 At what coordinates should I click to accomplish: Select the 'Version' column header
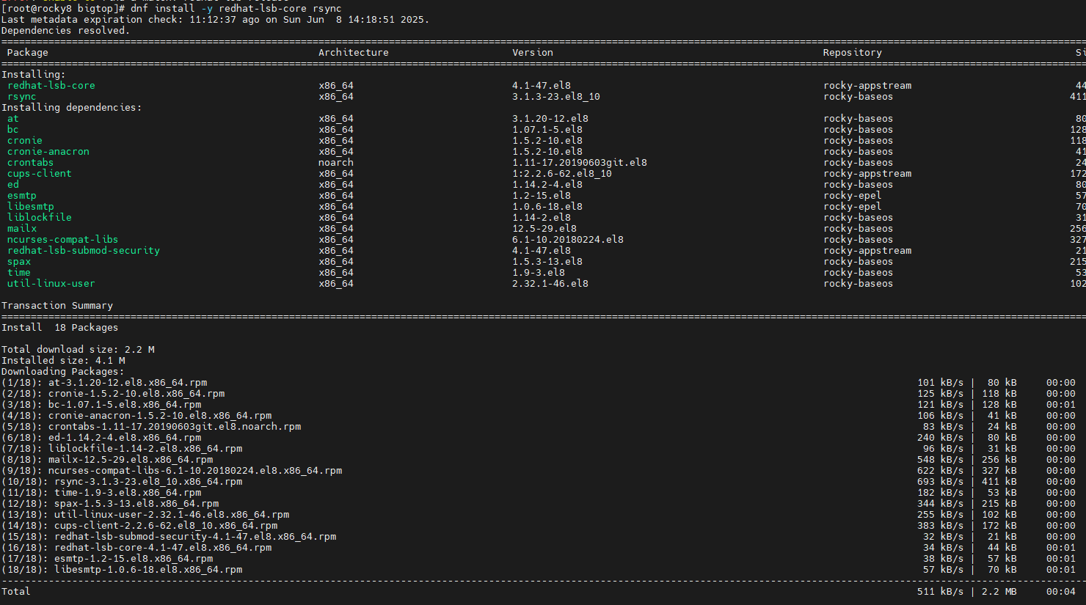[533, 53]
